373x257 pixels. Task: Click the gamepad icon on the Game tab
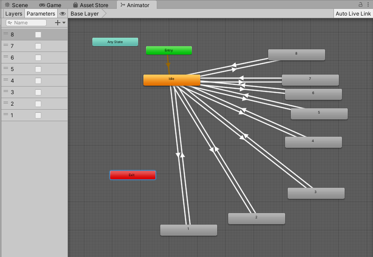coord(41,5)
